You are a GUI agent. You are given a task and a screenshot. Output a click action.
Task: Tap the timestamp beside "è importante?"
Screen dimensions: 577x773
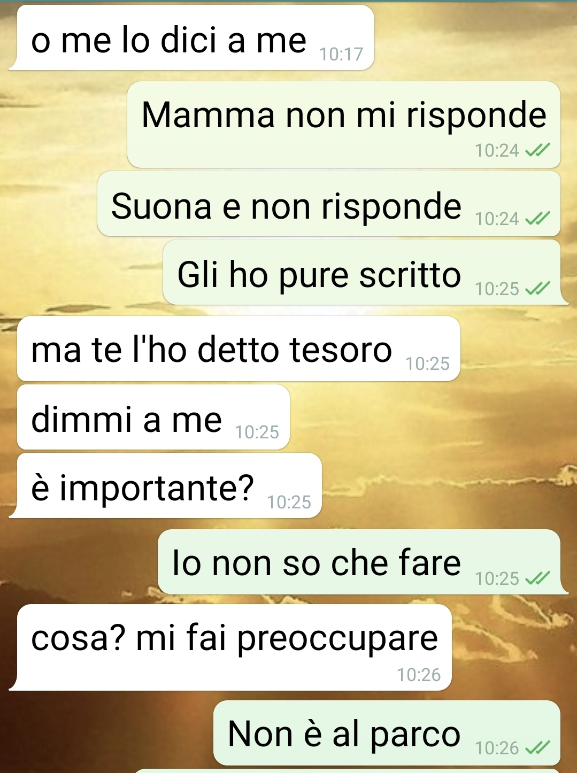coord(289,502)
